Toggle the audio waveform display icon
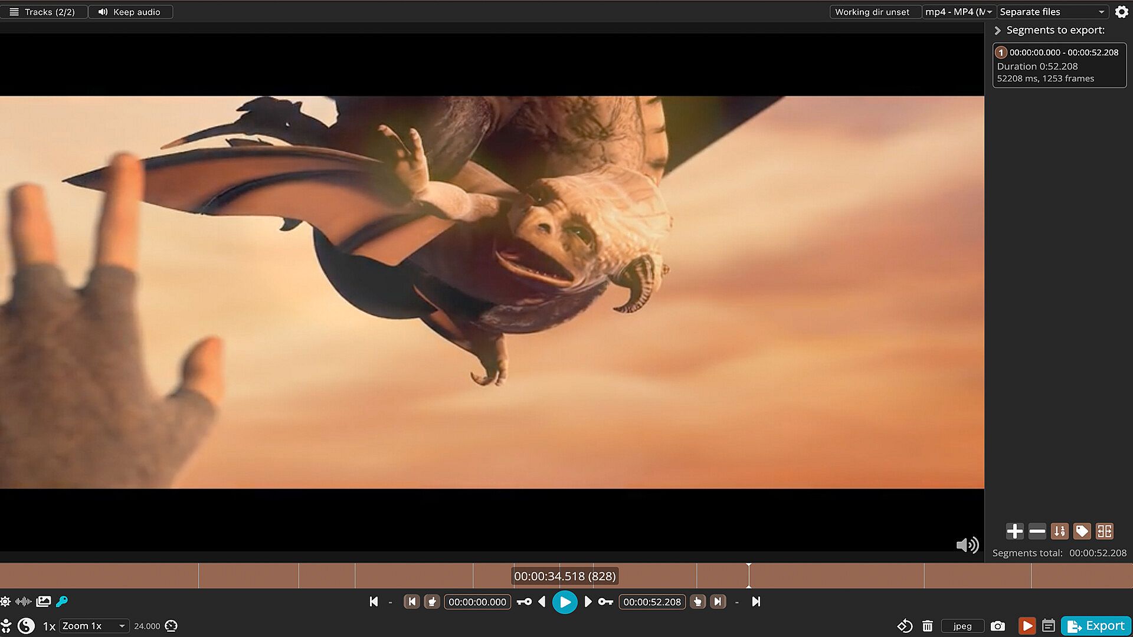 [x=23, y=602]
